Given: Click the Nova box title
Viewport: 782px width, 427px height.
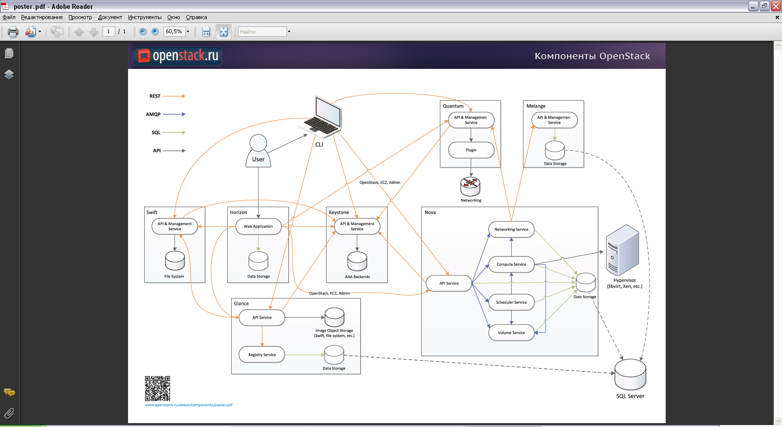Looking at the screenshot, I should 430,213.
